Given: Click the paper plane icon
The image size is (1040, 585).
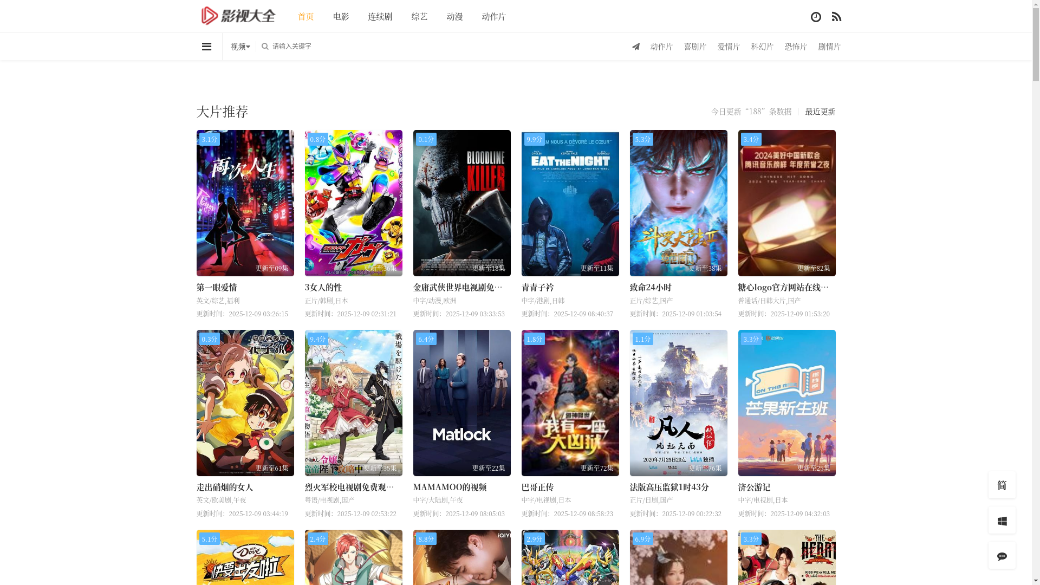Looking at the screenshot, I should [x=636, y=47].
